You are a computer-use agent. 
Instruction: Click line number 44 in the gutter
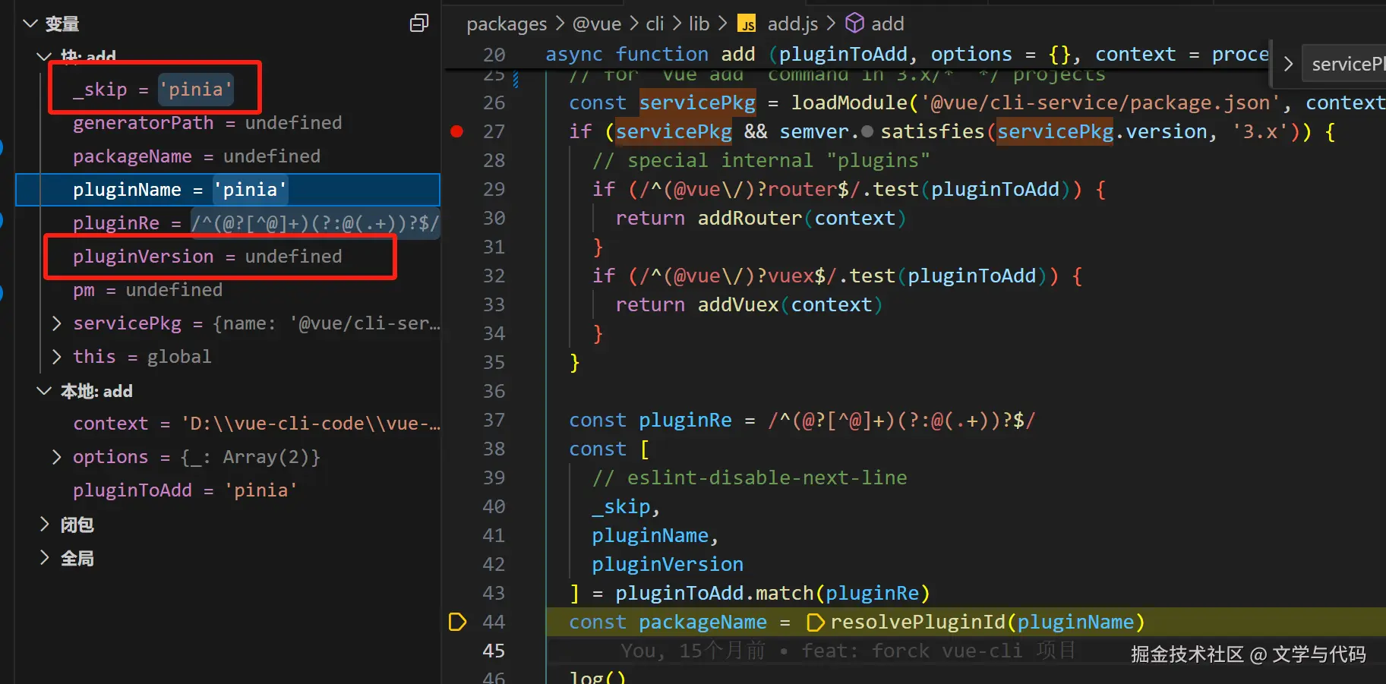[494, 623]
